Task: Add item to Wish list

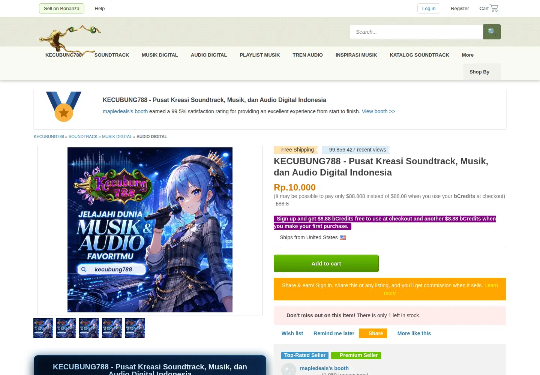Action: (x=292, y=333)
